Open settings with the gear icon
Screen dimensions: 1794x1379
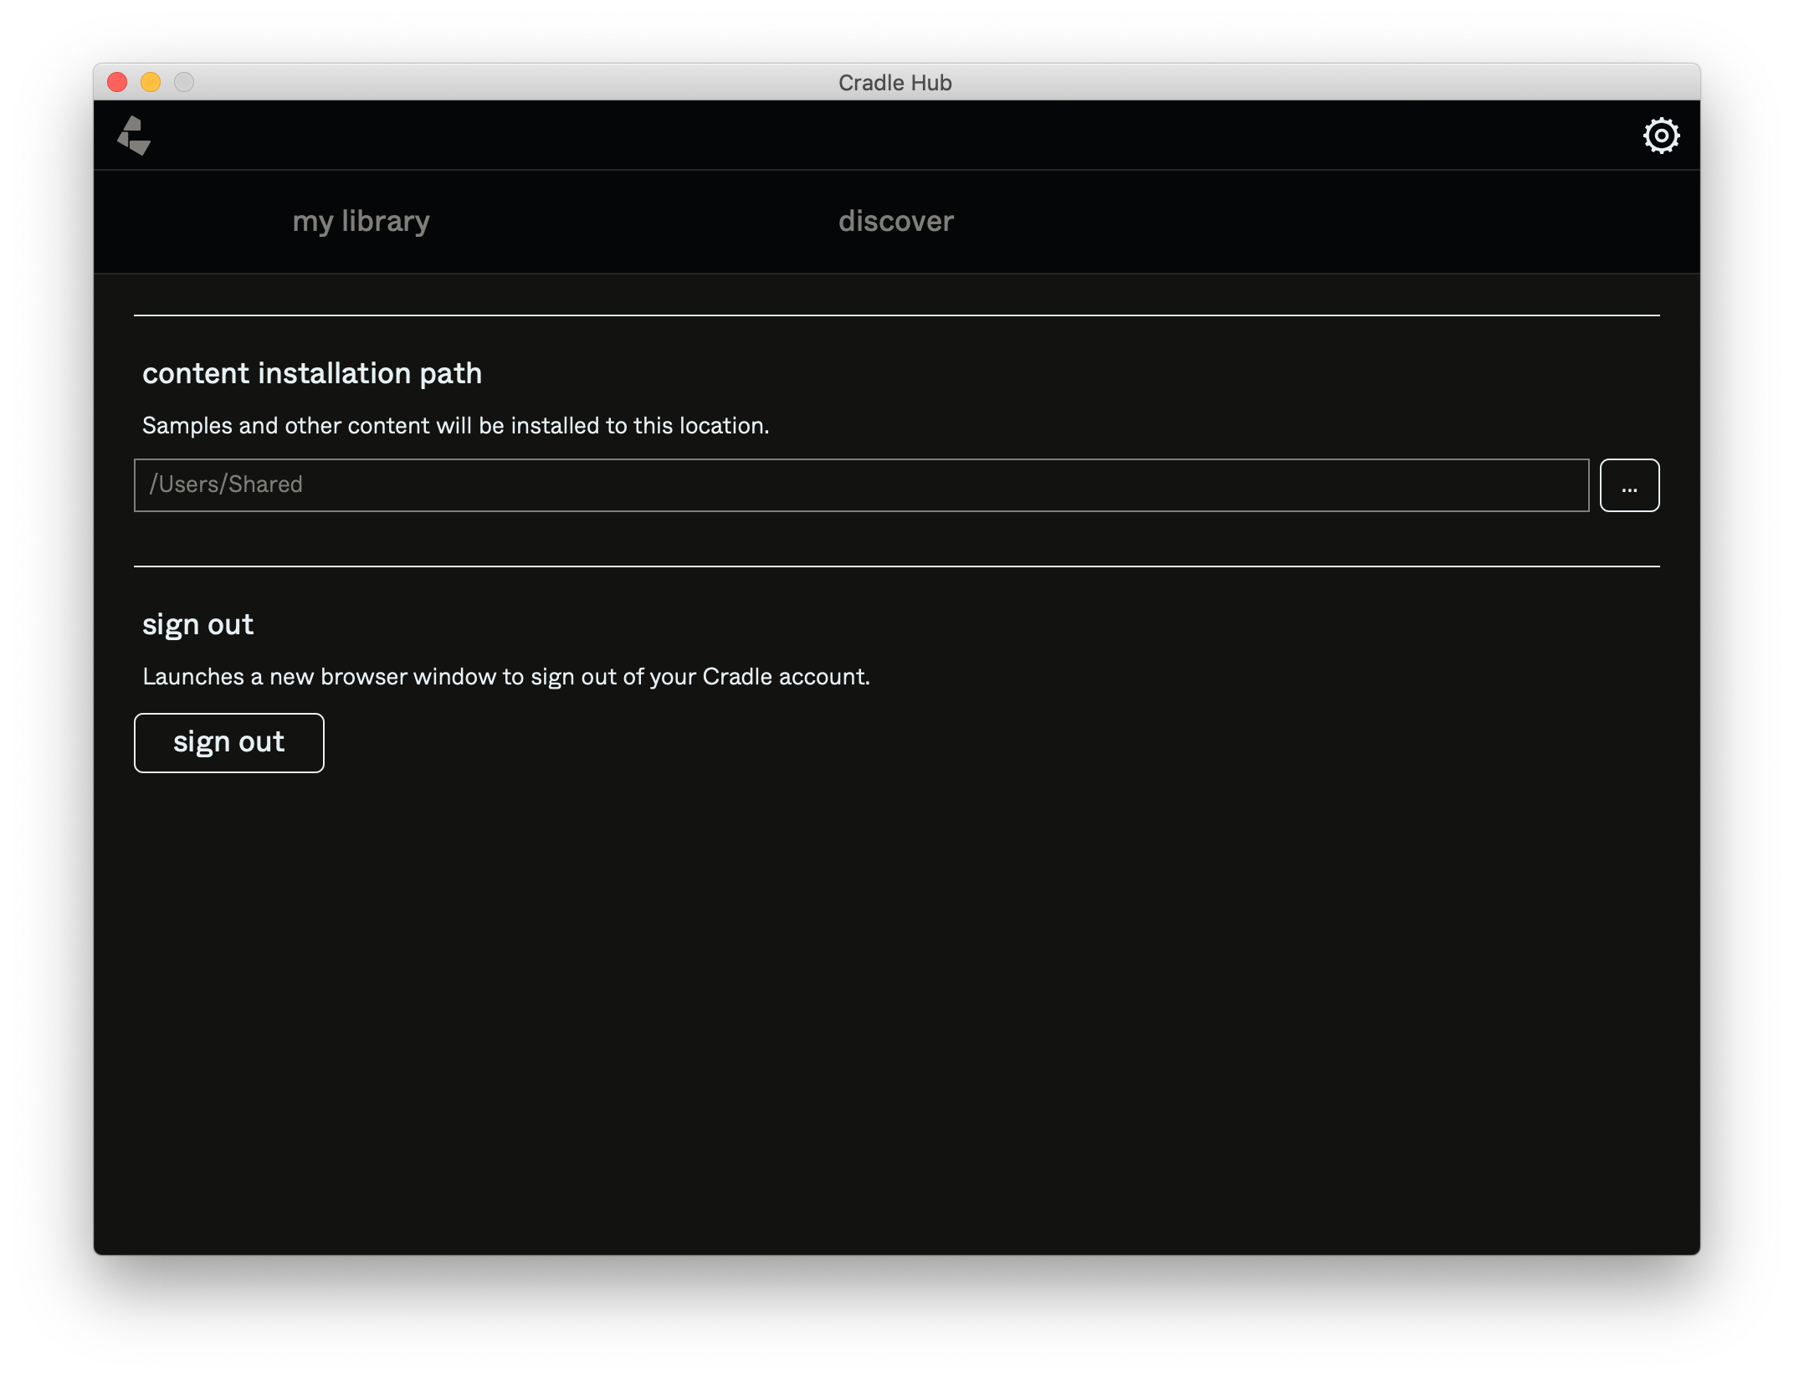tap(1663, 134)
